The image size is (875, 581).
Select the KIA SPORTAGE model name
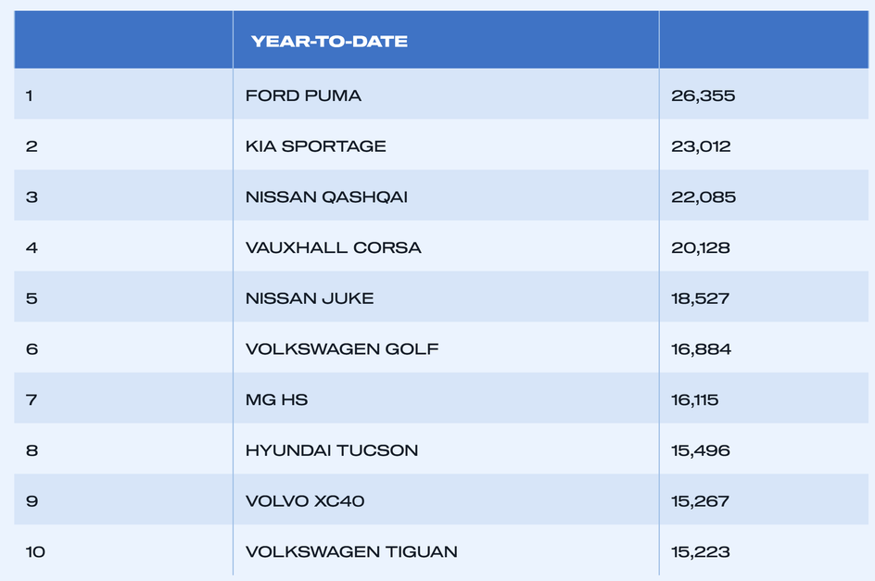coord(316,146)
